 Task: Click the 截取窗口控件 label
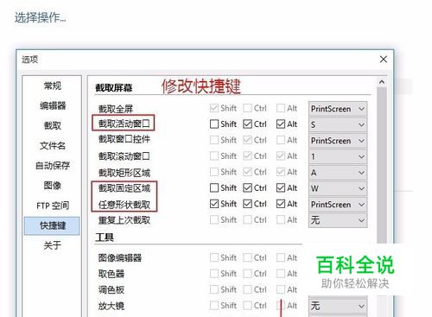124,139
